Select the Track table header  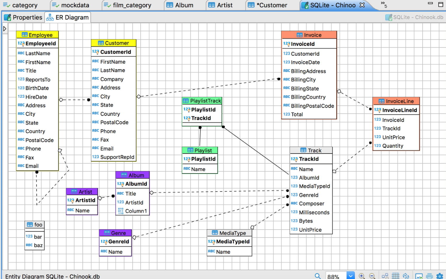(311, 150)
